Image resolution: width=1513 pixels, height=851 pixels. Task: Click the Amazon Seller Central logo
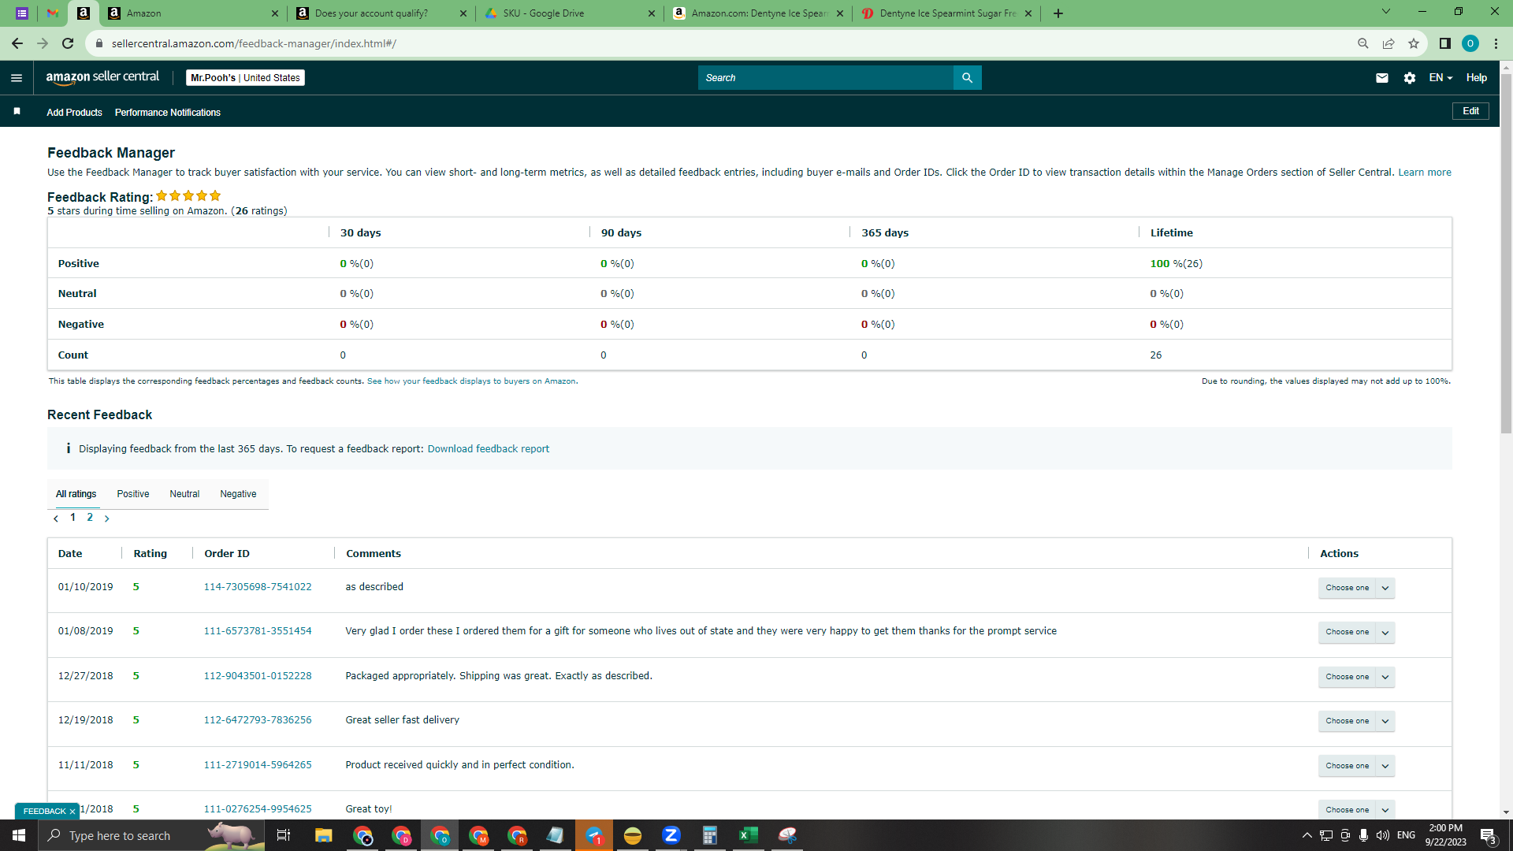(102, 77)
